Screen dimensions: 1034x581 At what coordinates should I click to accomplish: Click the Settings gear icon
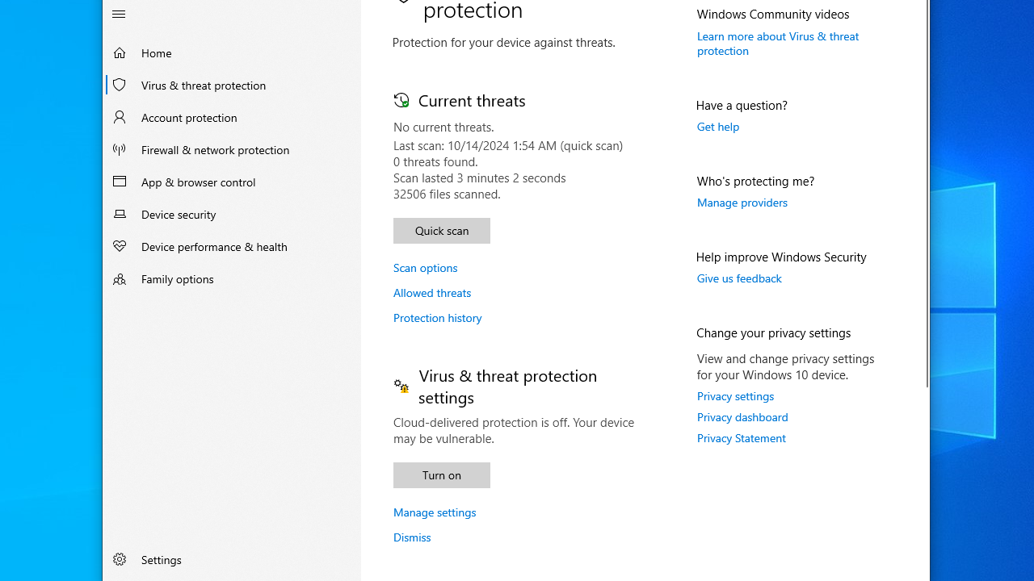click(x=120, y=559)
